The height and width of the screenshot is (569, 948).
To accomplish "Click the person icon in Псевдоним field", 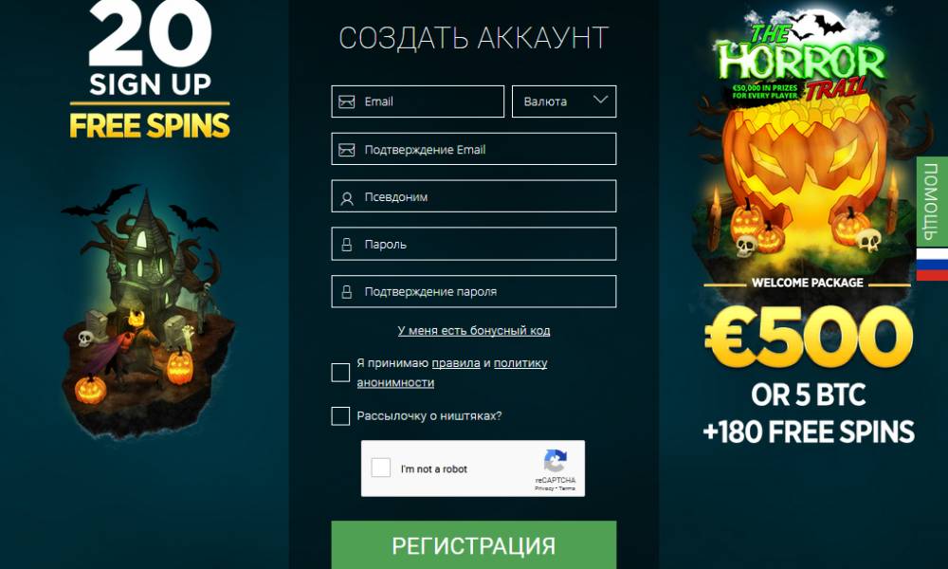I will 347,198.
